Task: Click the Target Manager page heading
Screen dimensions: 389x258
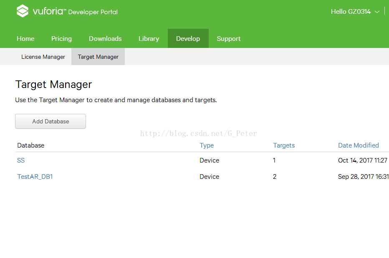Action: click(53, 85)
